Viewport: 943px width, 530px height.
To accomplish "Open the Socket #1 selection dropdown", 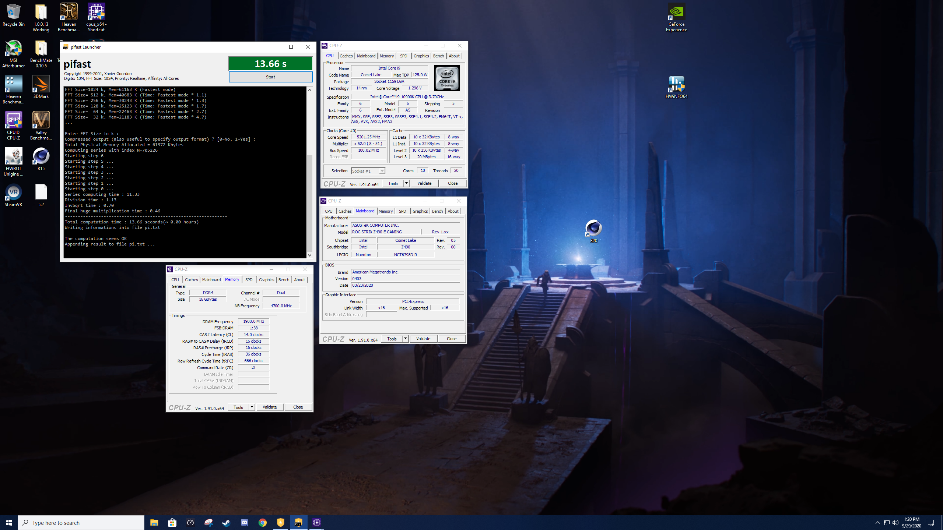I will (368, 171).
